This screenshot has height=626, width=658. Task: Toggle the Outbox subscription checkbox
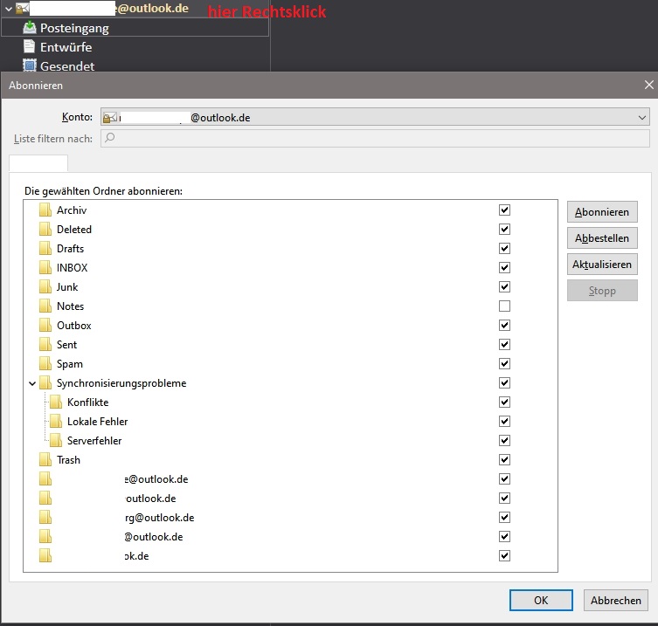click(504, 326)
